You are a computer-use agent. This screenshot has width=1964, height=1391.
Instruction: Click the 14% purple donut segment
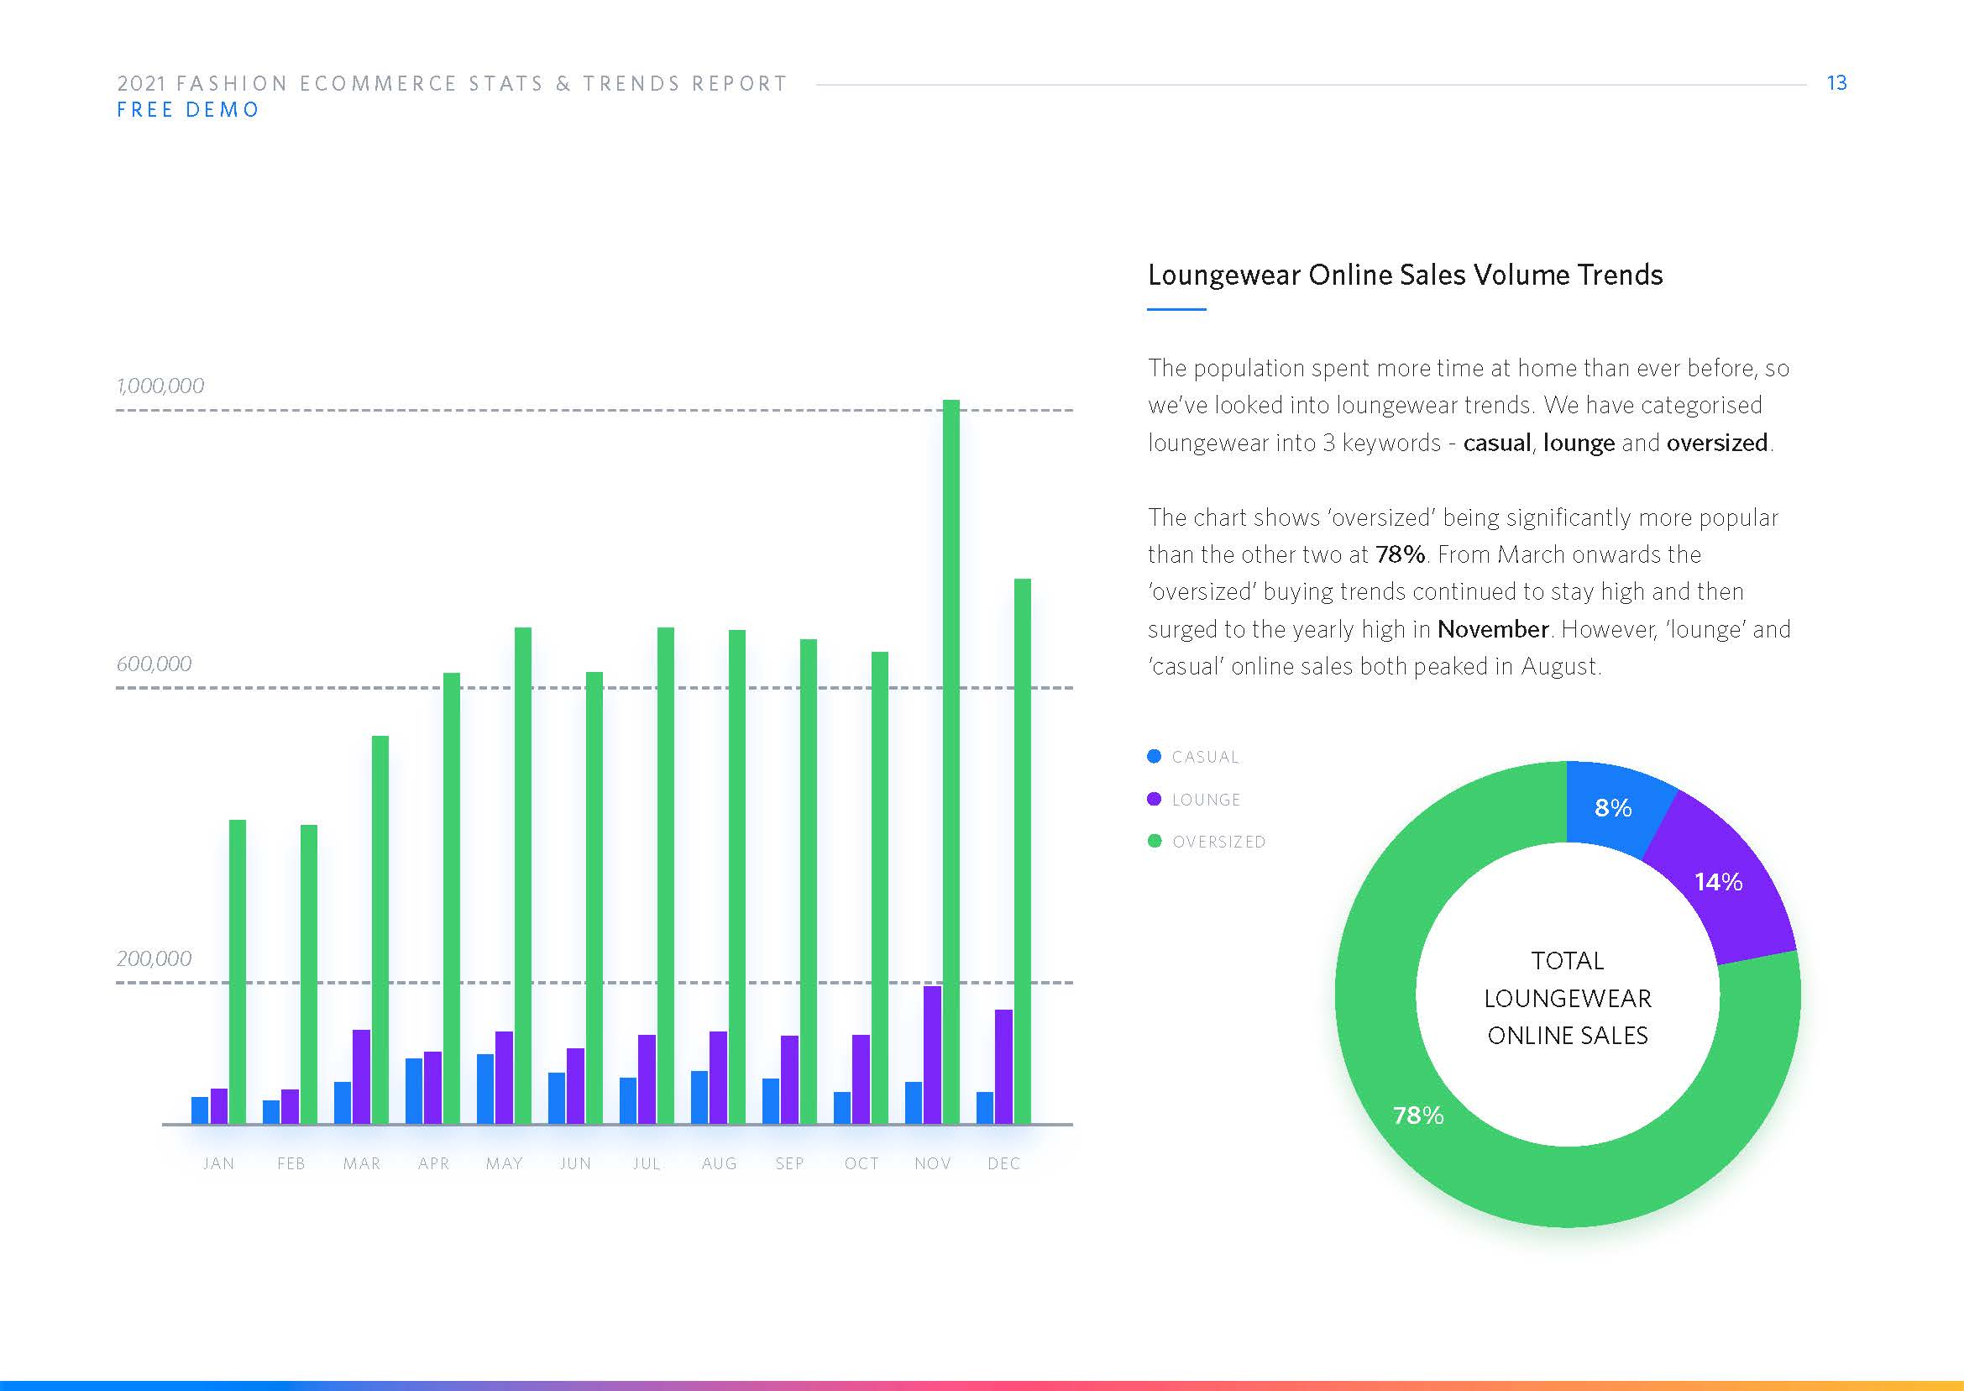pyautogui.click(x=1718, y=882)
